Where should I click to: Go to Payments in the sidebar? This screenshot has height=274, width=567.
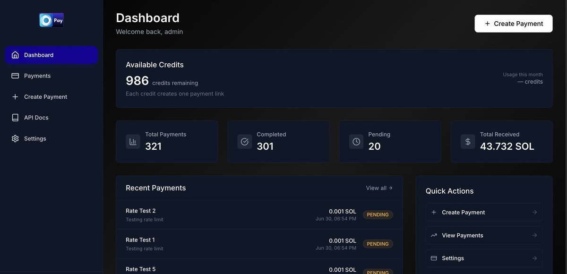tap(52, 76)
